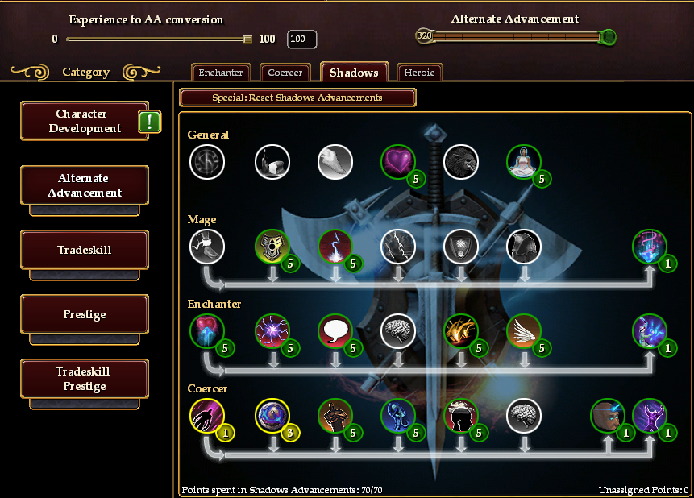Choose the golden mask ability in Mage row
The height and width of the screenshot is (498, 694).
(272, 246)
